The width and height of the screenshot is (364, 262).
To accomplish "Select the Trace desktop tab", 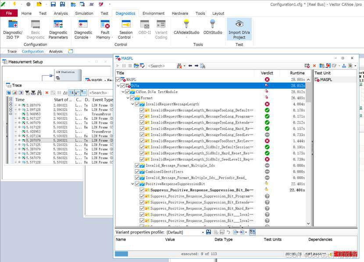I will click(x=12, y=51).
